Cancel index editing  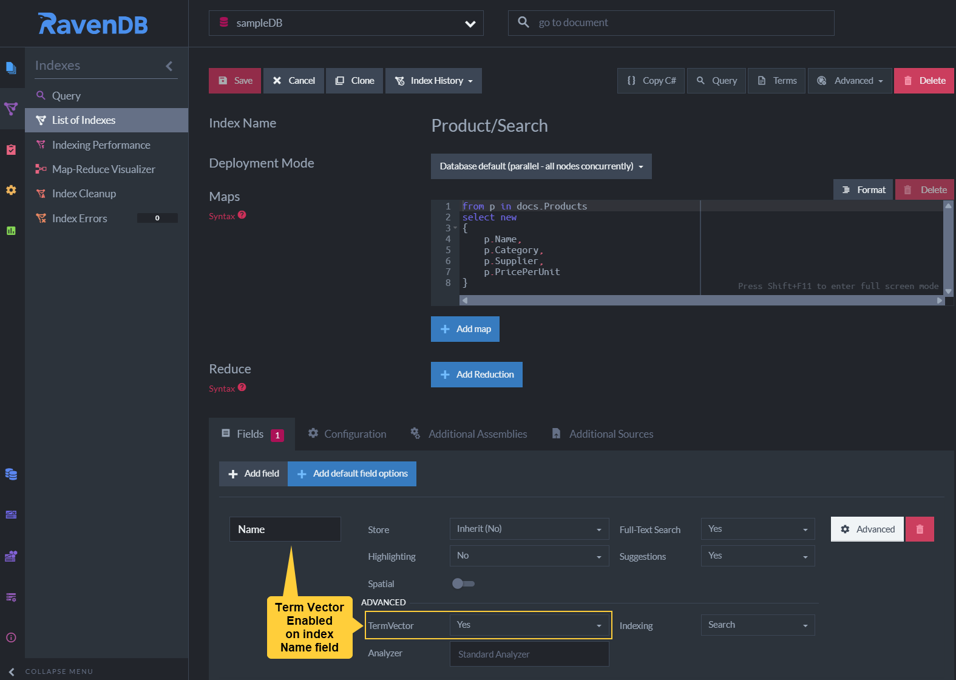tap(294, 81)
